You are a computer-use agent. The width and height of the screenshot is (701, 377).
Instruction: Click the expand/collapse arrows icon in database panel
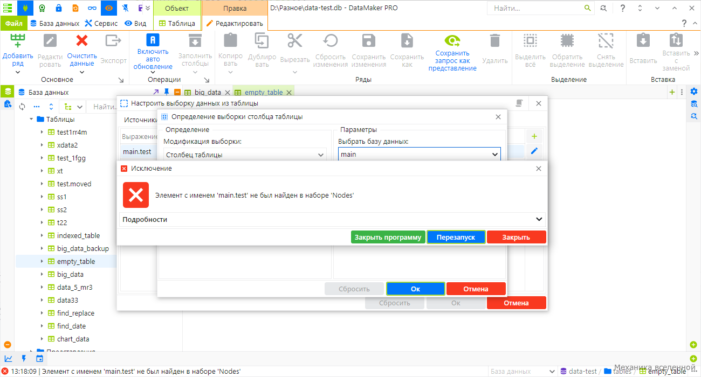[51, 107]
